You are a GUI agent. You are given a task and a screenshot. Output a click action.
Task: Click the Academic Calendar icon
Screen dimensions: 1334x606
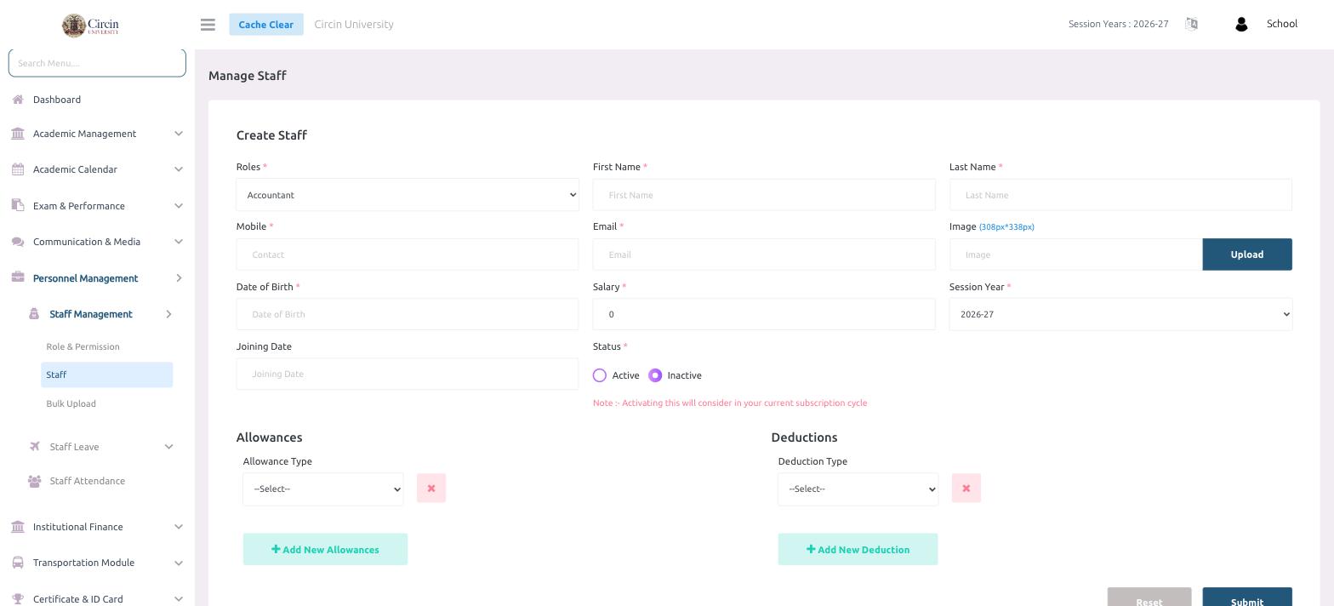pos(18,169)
